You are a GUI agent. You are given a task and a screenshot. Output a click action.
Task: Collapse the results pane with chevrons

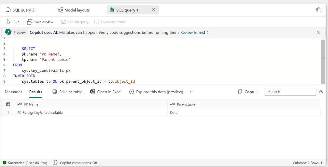click(321, 92)
